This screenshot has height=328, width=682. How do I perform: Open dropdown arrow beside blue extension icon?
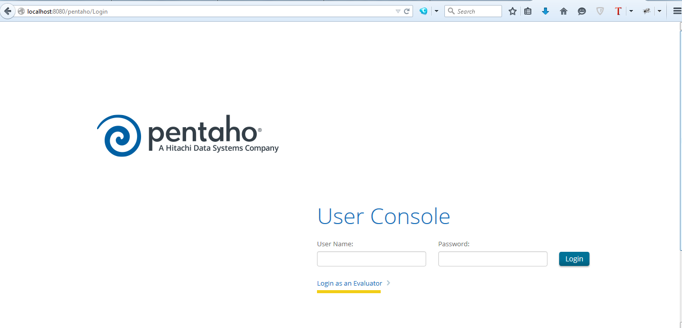coord(436,11)
